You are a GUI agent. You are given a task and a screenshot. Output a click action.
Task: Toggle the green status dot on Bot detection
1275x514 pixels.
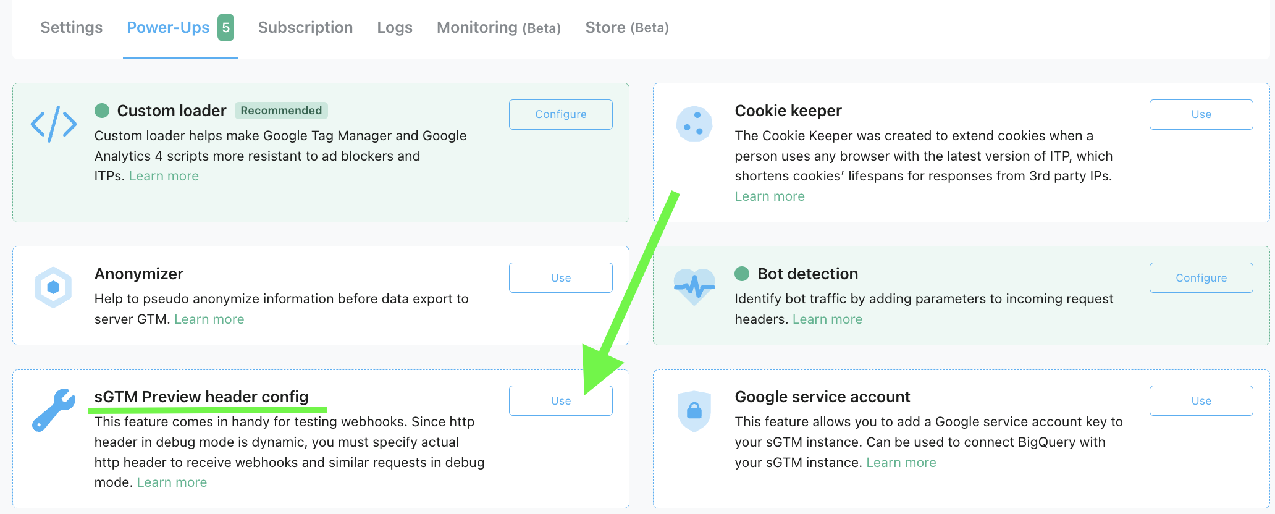click(x=743, y=274)
